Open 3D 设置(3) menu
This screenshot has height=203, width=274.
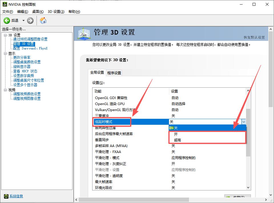pyautogui.click(x=56, y=12)
